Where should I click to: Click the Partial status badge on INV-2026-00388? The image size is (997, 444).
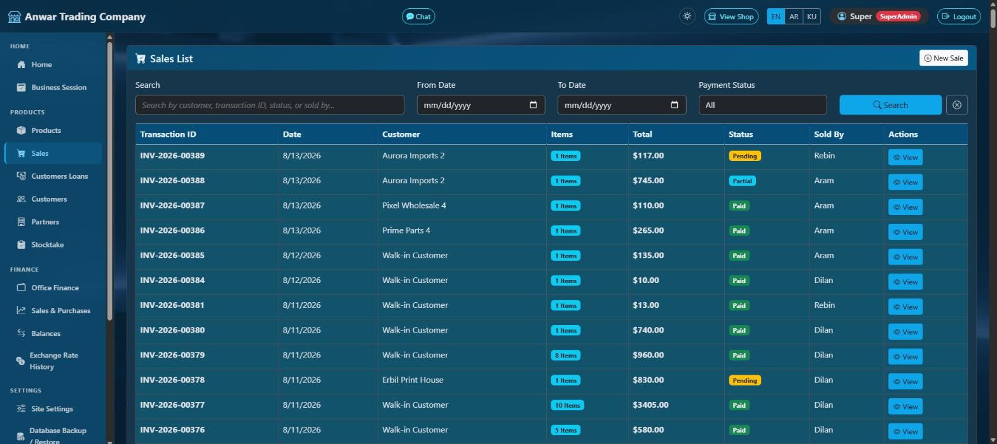742,181
